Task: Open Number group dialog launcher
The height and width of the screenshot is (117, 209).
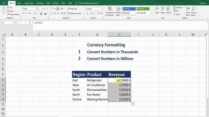Action: point(103,18)
